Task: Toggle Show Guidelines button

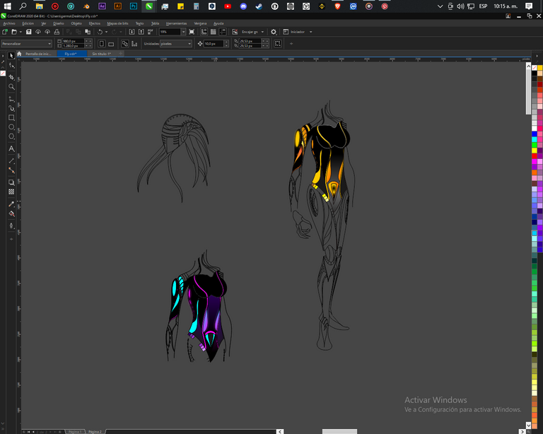Action: point(223,32)
